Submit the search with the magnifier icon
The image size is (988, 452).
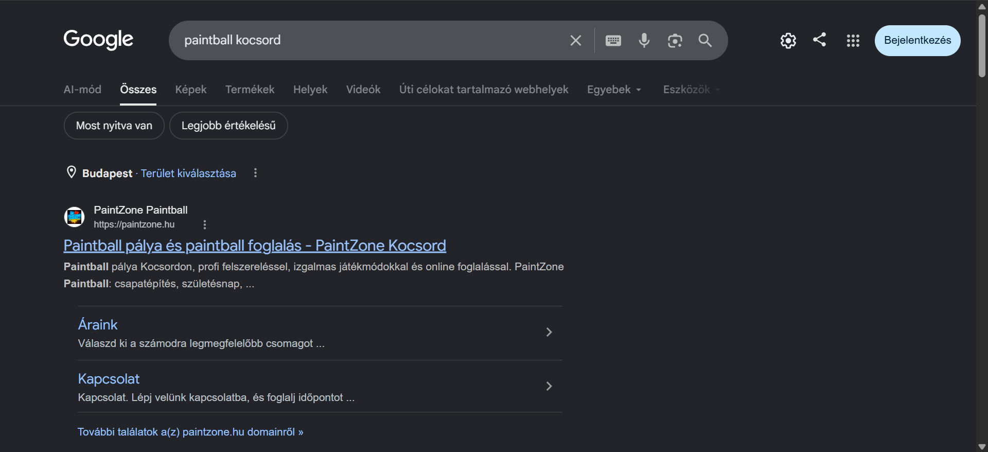705,40
